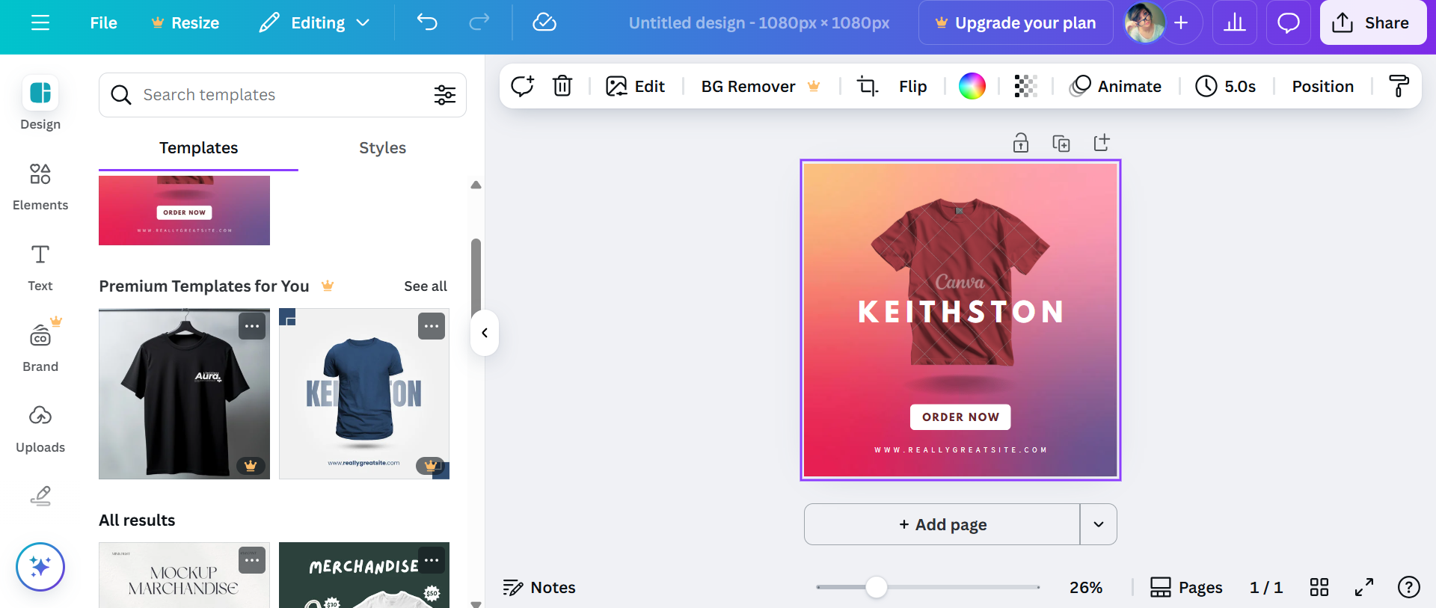The height and width of the screenshot is (608, 1436).
Task: Duplicate the page above the canvas
Action: click(x=1061, y=143)
